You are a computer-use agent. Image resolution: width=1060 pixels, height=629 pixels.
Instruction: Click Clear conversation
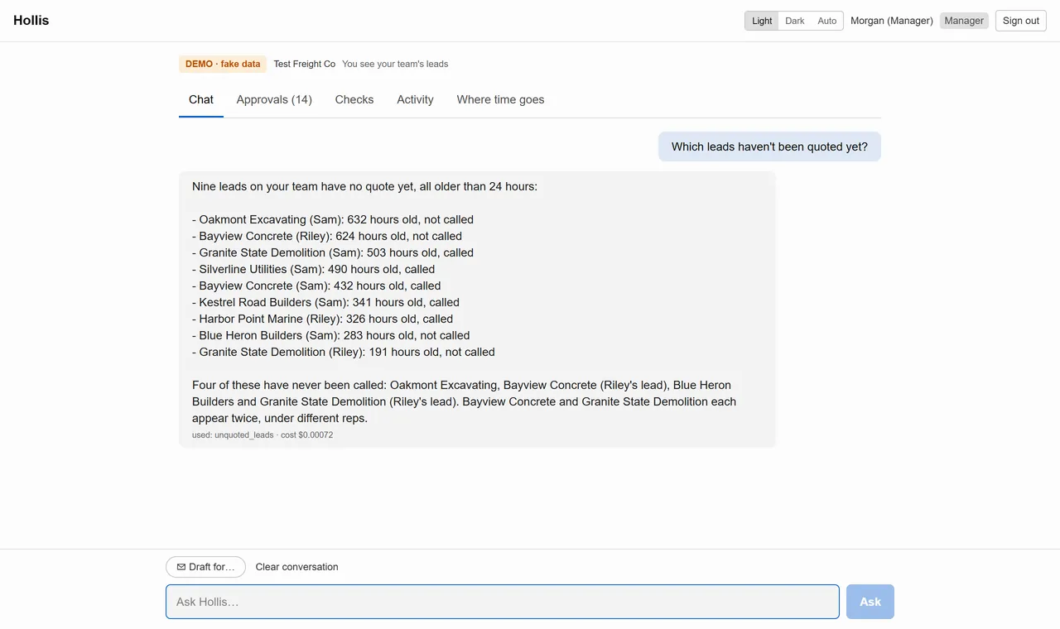tap(296, 567)
